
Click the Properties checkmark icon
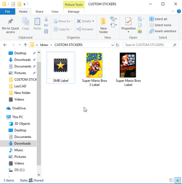point(129,21)
